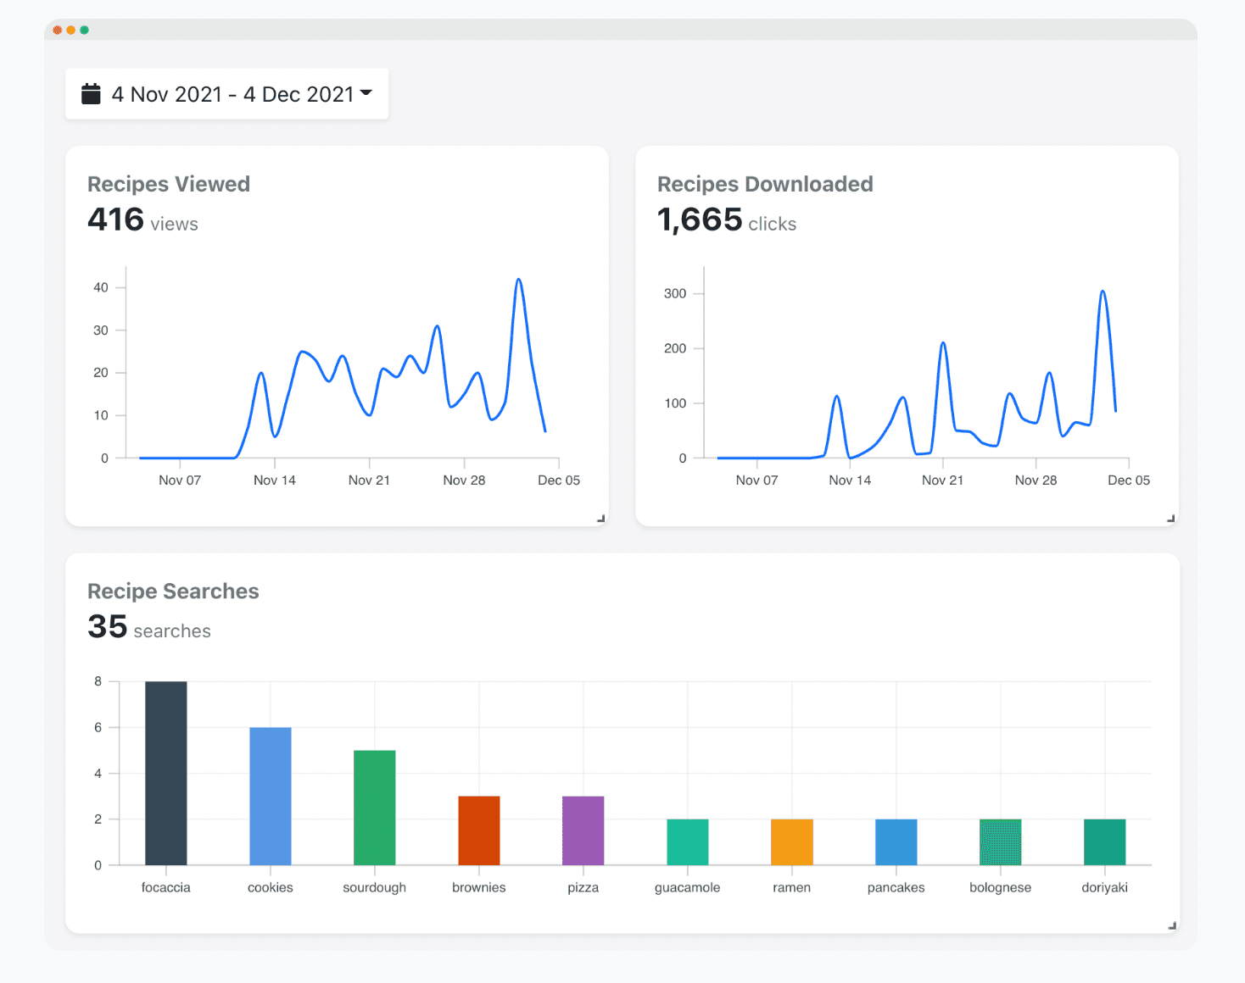Screen dimensions: 1245x983
Task: Click the 1,665 clicks statistic
Action: pos(726,220)
